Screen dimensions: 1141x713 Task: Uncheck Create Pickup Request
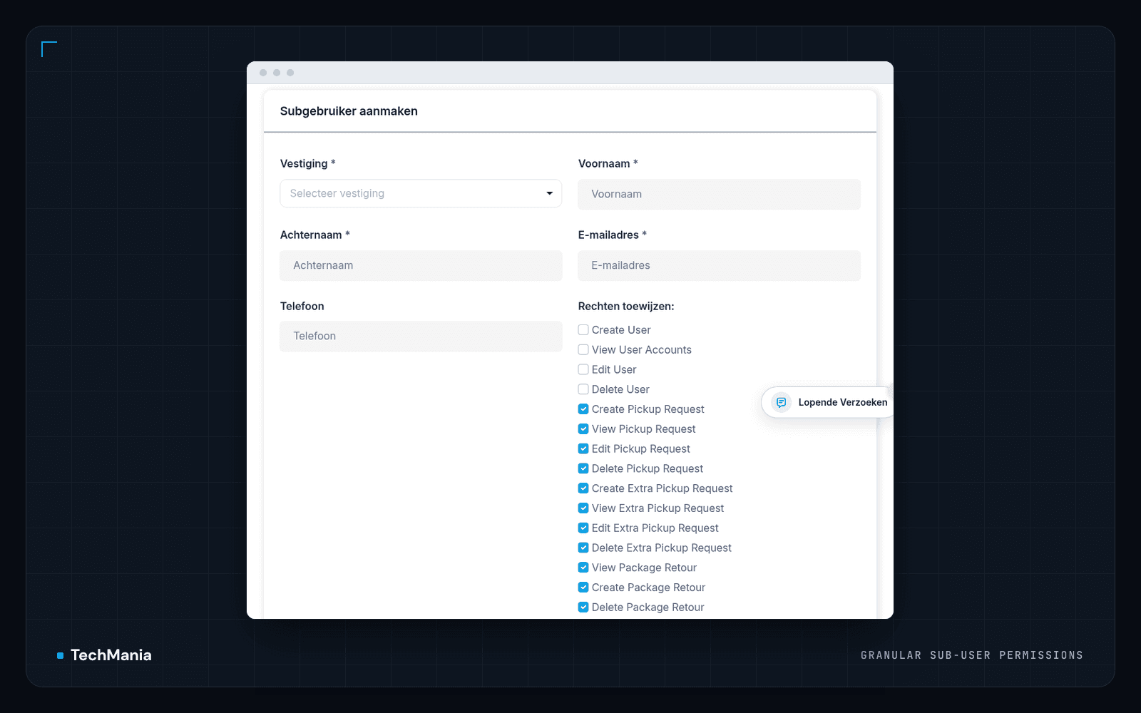pos(583,409)
